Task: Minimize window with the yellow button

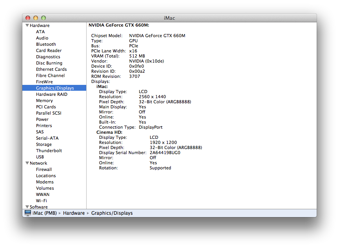Action: [x=36, y=18]
